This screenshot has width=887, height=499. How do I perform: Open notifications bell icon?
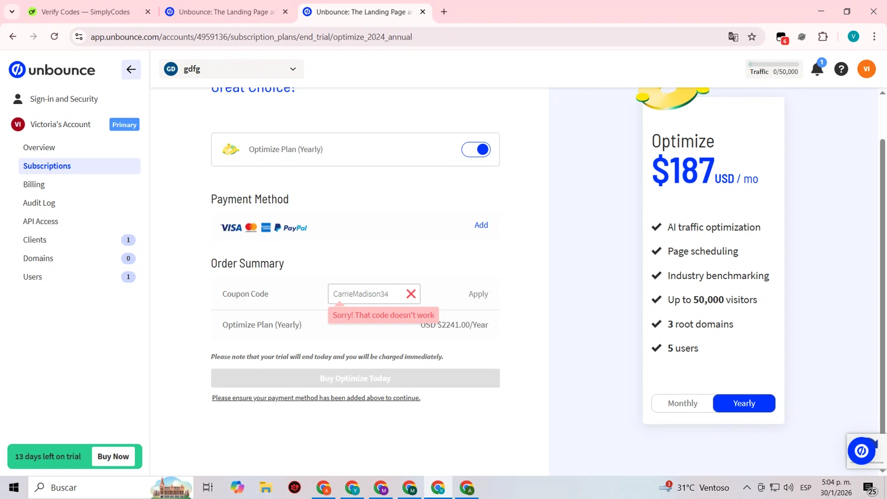[817, 69]
